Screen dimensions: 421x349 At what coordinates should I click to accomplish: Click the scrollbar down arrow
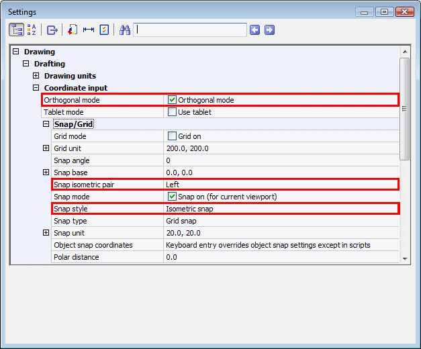[404, 258]
